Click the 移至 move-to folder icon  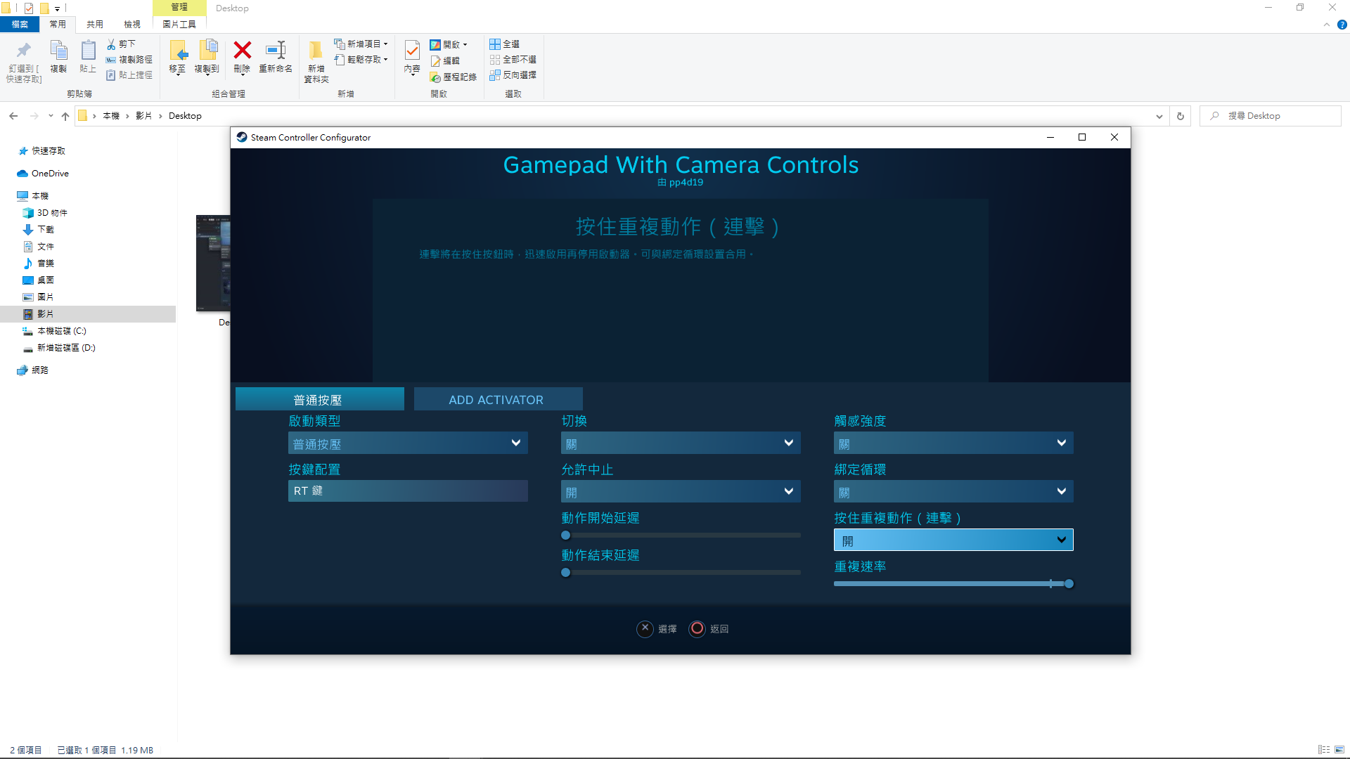pyautogui.click(x=178, y=51)
